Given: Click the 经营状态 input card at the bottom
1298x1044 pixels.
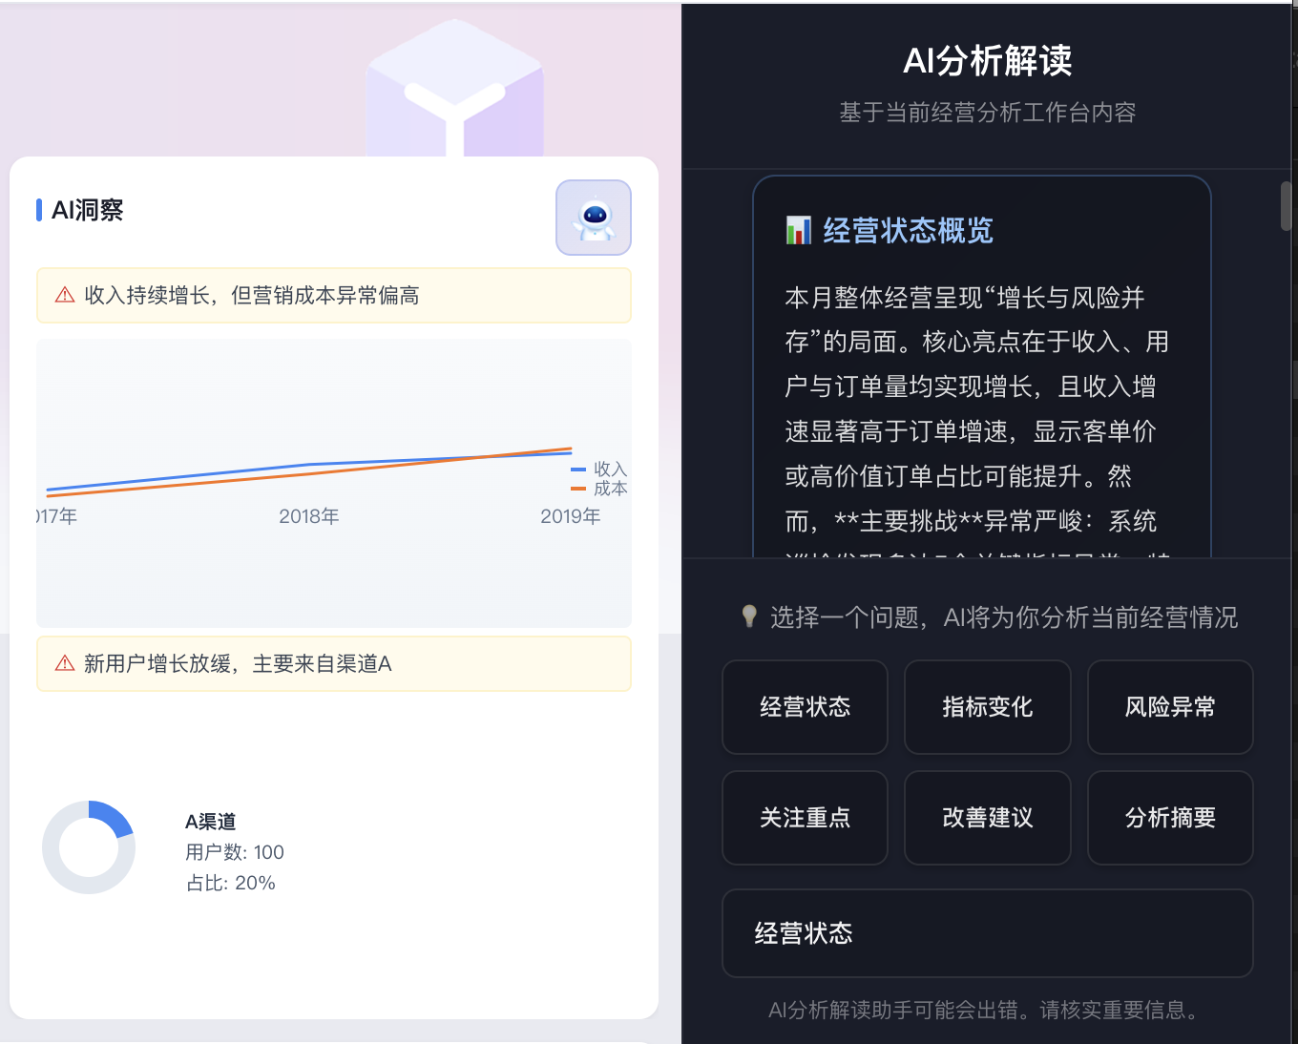Looking at the screenshot, I should pyautogui.click(x=987, y=933).
